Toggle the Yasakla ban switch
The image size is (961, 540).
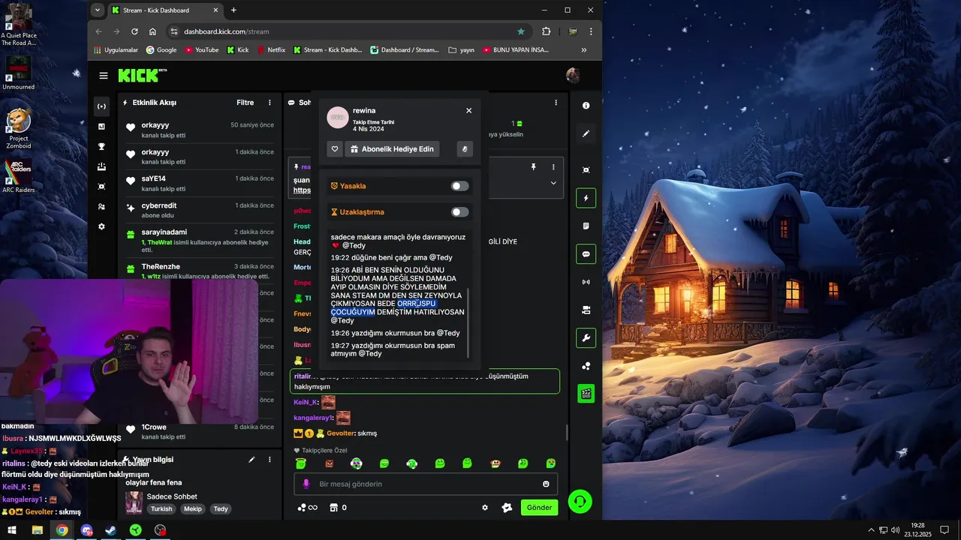point(459,186)
